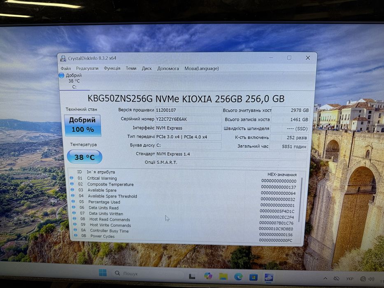This screenshot has height=288, width=384.
Task: Click the status dot beside Power Cycles
Action: (x=76, y=236)
